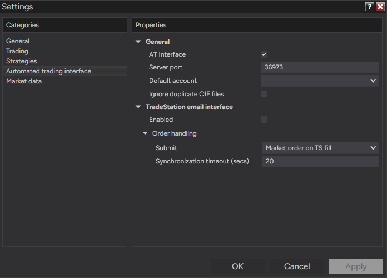Click Synchronization timeout (secs) label
This screenshot has width=387, height=278.
pyautogui.click(x=202, y=161)
